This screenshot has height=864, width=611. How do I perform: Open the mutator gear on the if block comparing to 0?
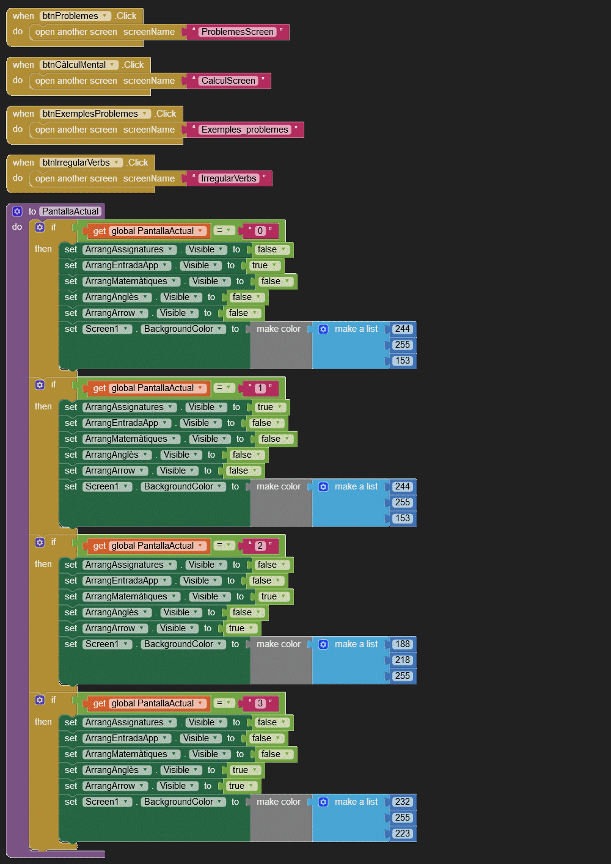click(x=40, y=227)
